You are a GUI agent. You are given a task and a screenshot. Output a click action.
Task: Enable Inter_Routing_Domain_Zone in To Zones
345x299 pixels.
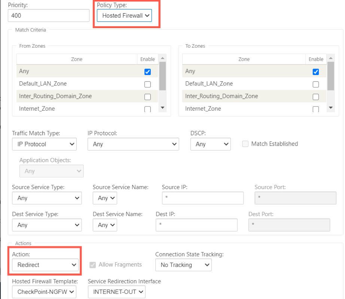point(316,97)
